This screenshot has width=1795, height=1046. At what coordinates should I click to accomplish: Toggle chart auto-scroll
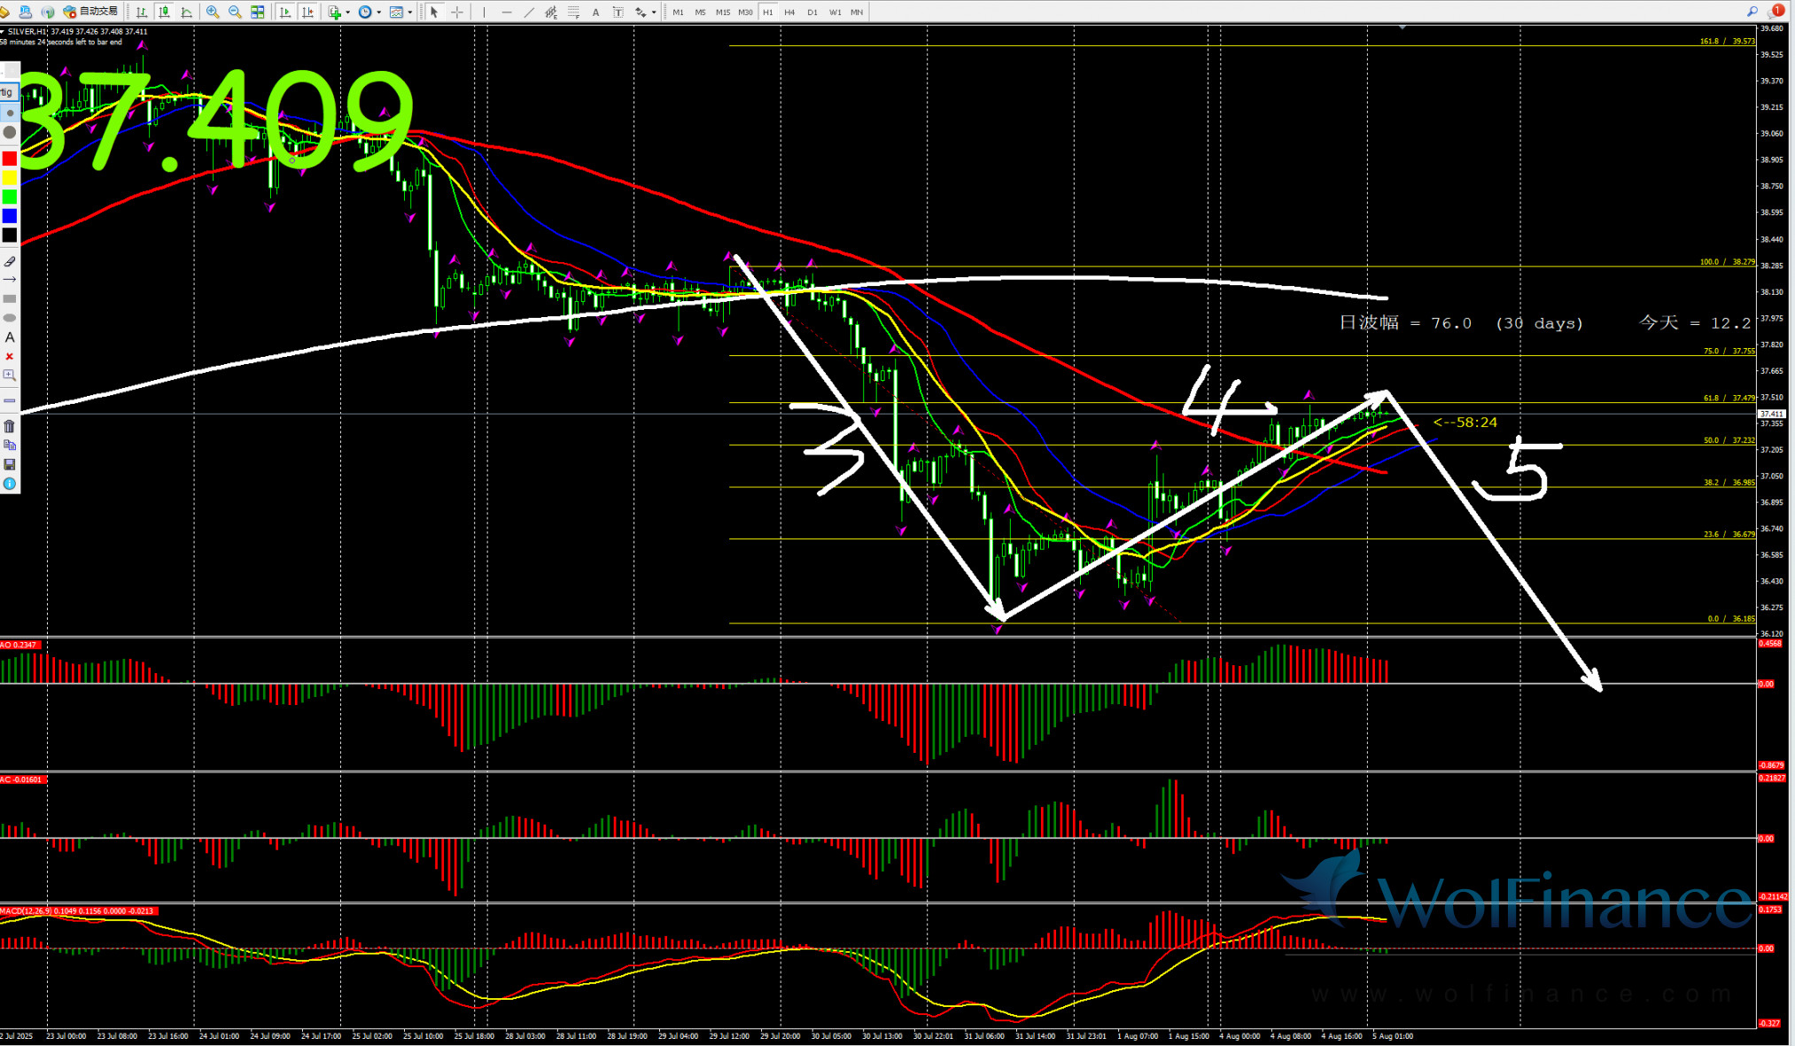pos(285,12)
